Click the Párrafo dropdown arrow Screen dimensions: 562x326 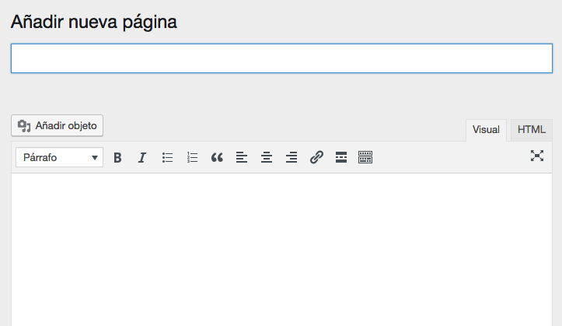pyautogui.click(x=96, y=157)
